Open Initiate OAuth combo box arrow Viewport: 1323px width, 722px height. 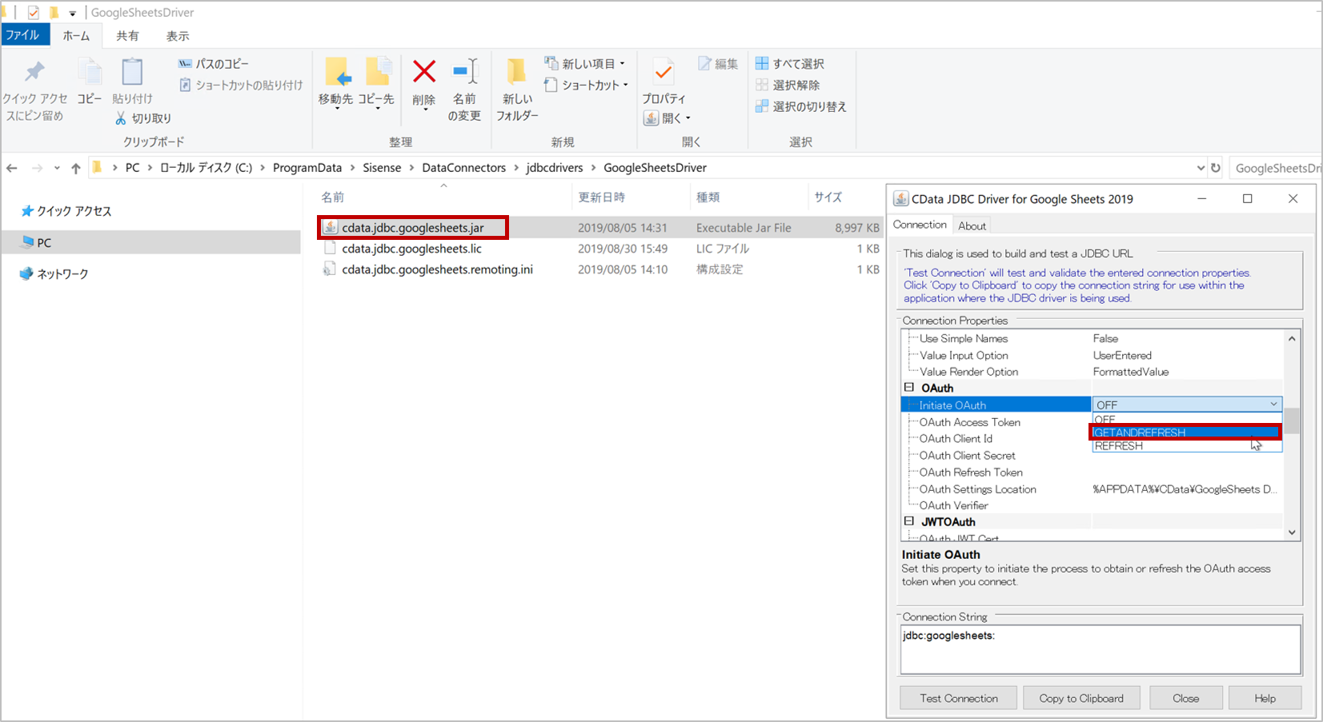click(1273, 405)
